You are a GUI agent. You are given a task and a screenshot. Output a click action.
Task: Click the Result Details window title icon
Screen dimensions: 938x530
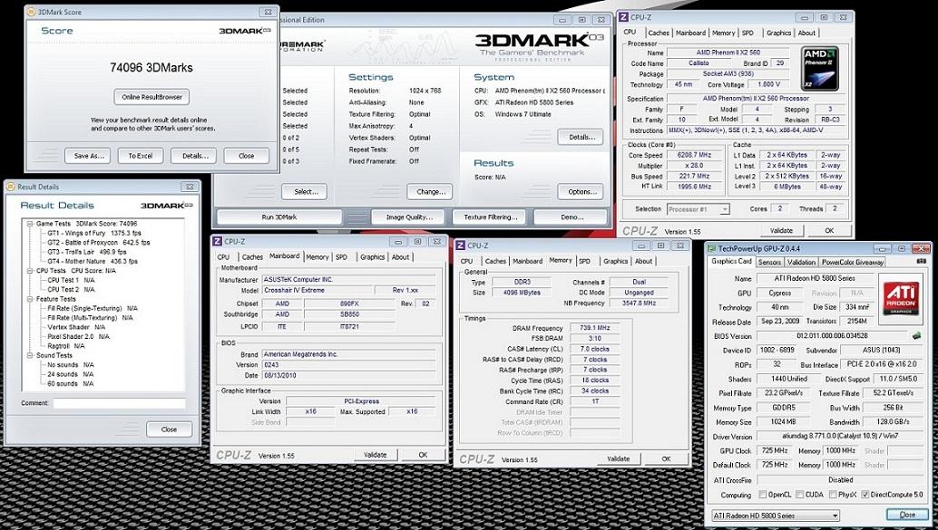(x=10, y=187)
